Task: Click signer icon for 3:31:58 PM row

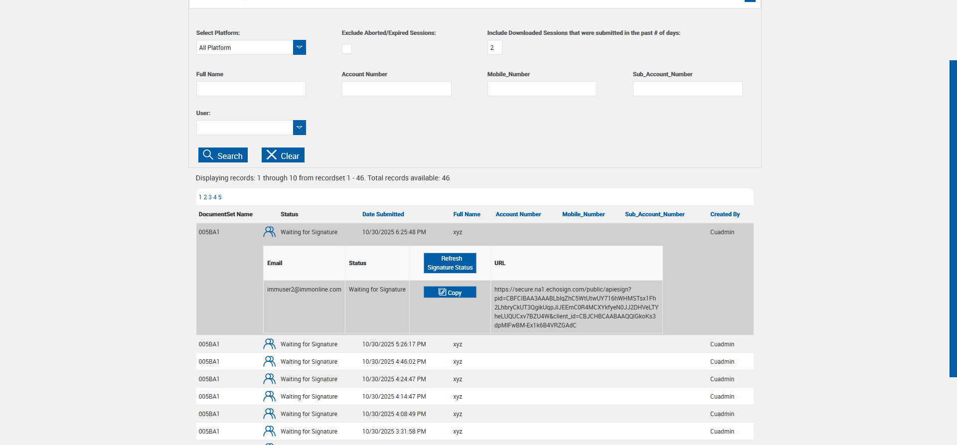Action: coord(269,431)
